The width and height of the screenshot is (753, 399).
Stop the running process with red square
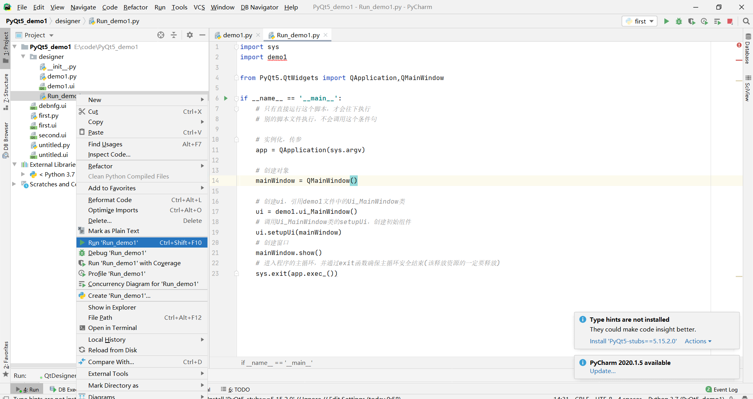click(x=730, y=21)
